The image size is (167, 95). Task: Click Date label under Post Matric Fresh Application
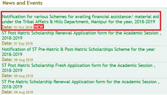pyautogui.click(x=7, y=76)
